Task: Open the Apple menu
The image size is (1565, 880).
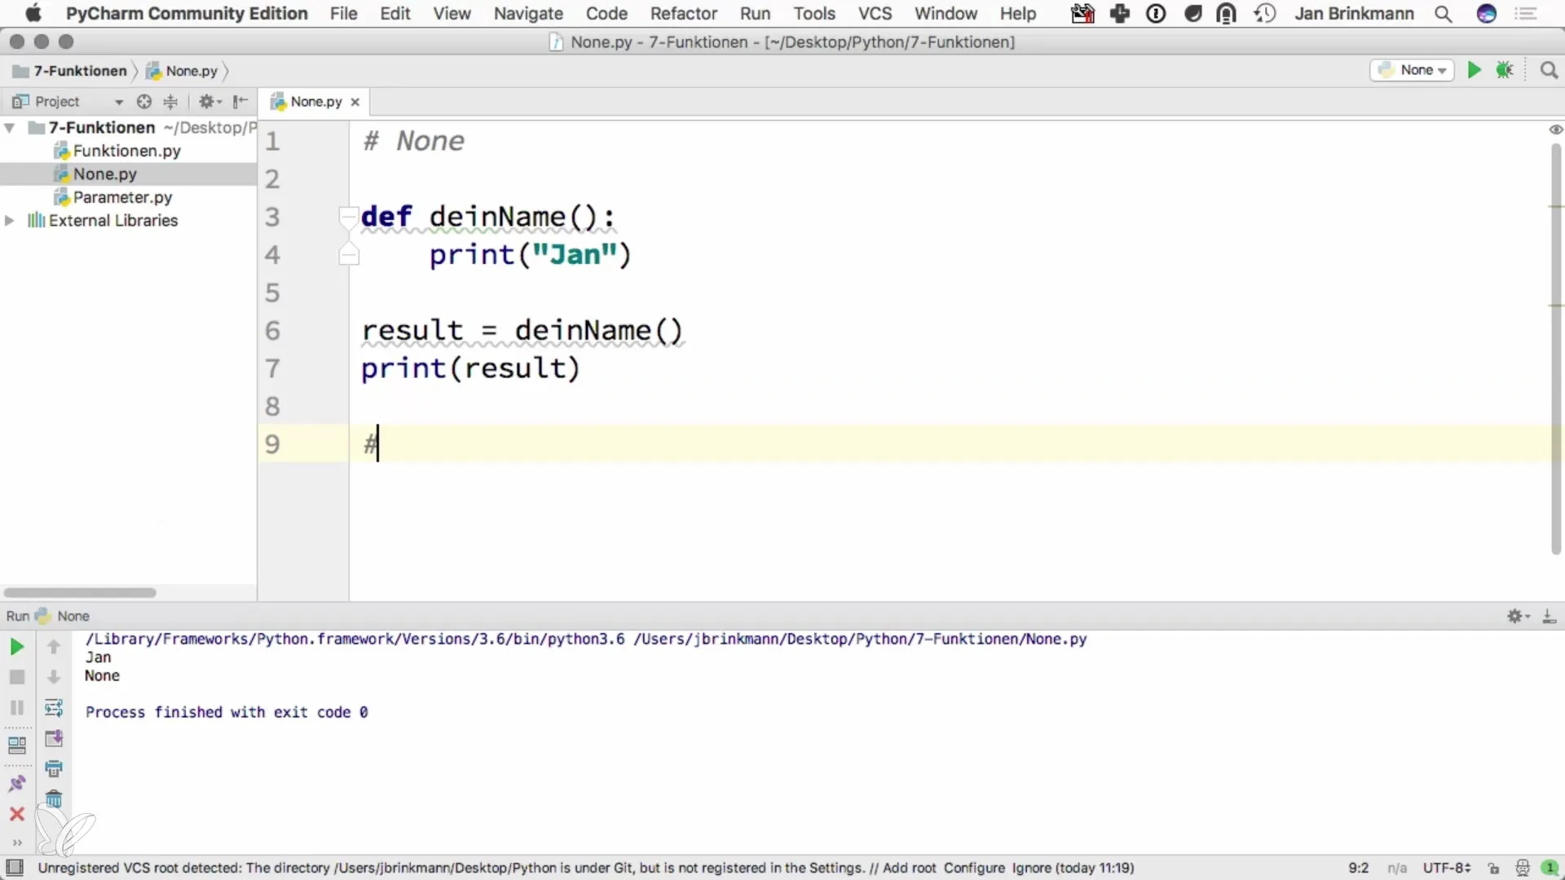Action: tap(33, 13)
